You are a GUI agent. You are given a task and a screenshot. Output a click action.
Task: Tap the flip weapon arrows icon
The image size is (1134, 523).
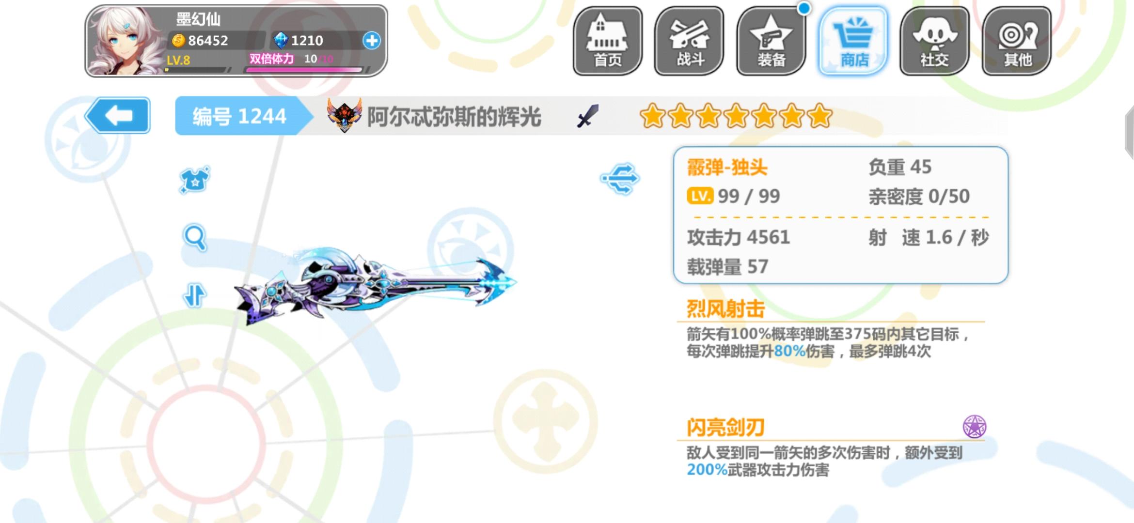tap(195, 295)
